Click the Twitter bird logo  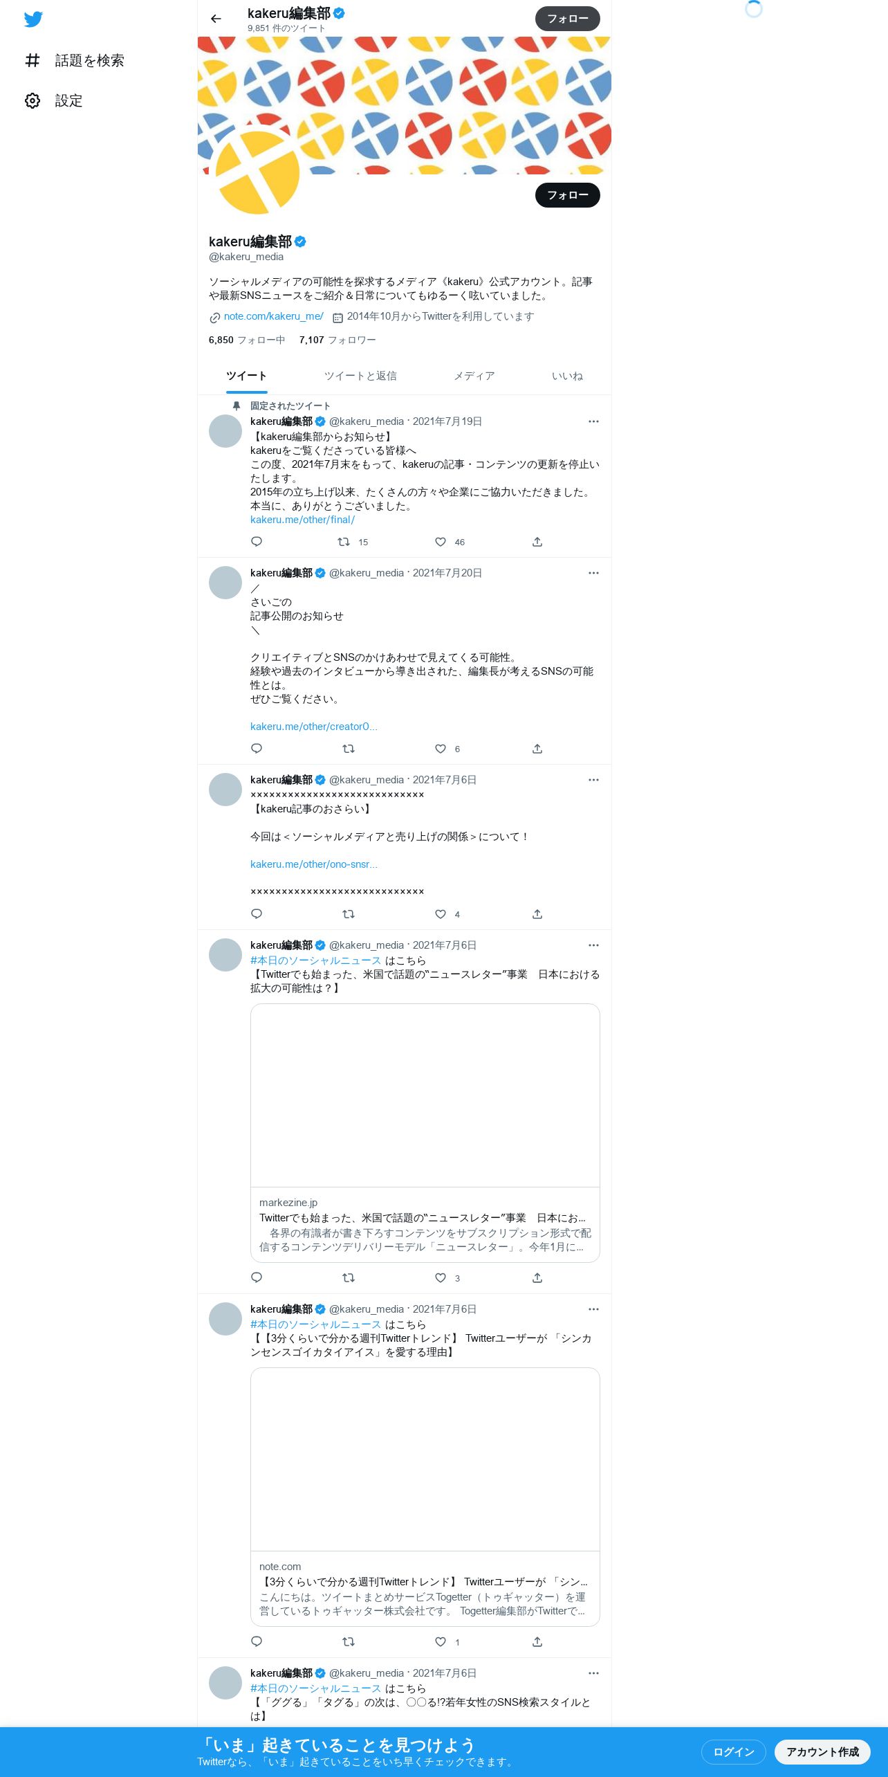click(33, 19)
